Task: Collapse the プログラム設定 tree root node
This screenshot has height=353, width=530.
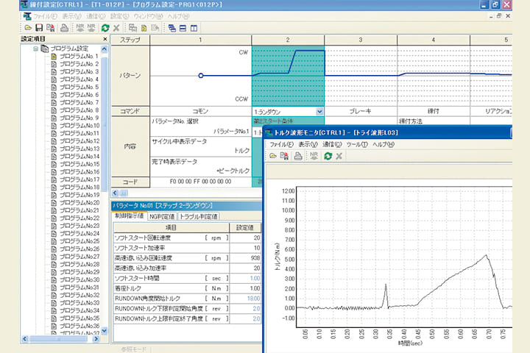Action: (35, 49)
